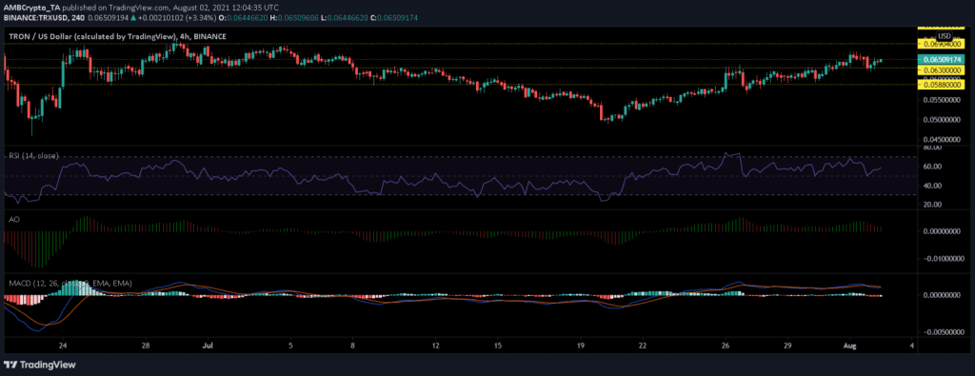Click the Jul label on the time axis
Viewport: 975px width, 376px height.
pyautogui.click(x=208, y=345)
